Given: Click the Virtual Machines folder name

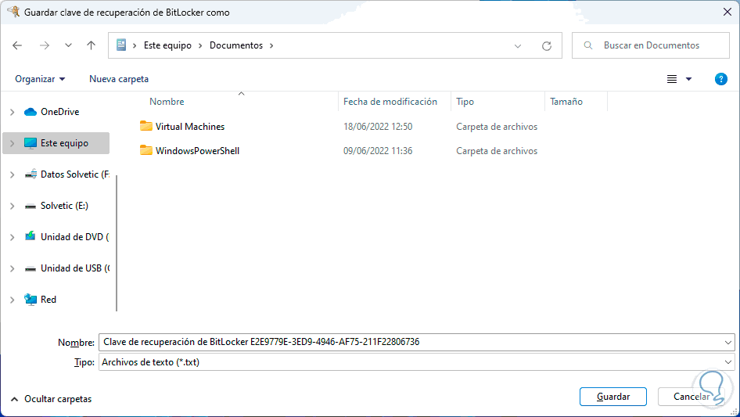Looking at the screenshot, I should (190, 127).
